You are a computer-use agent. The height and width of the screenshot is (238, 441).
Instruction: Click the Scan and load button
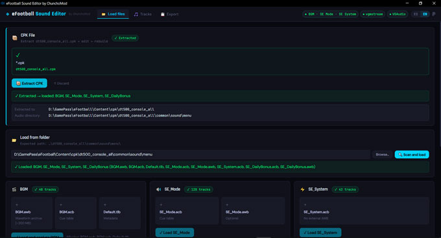pos(412,154)
